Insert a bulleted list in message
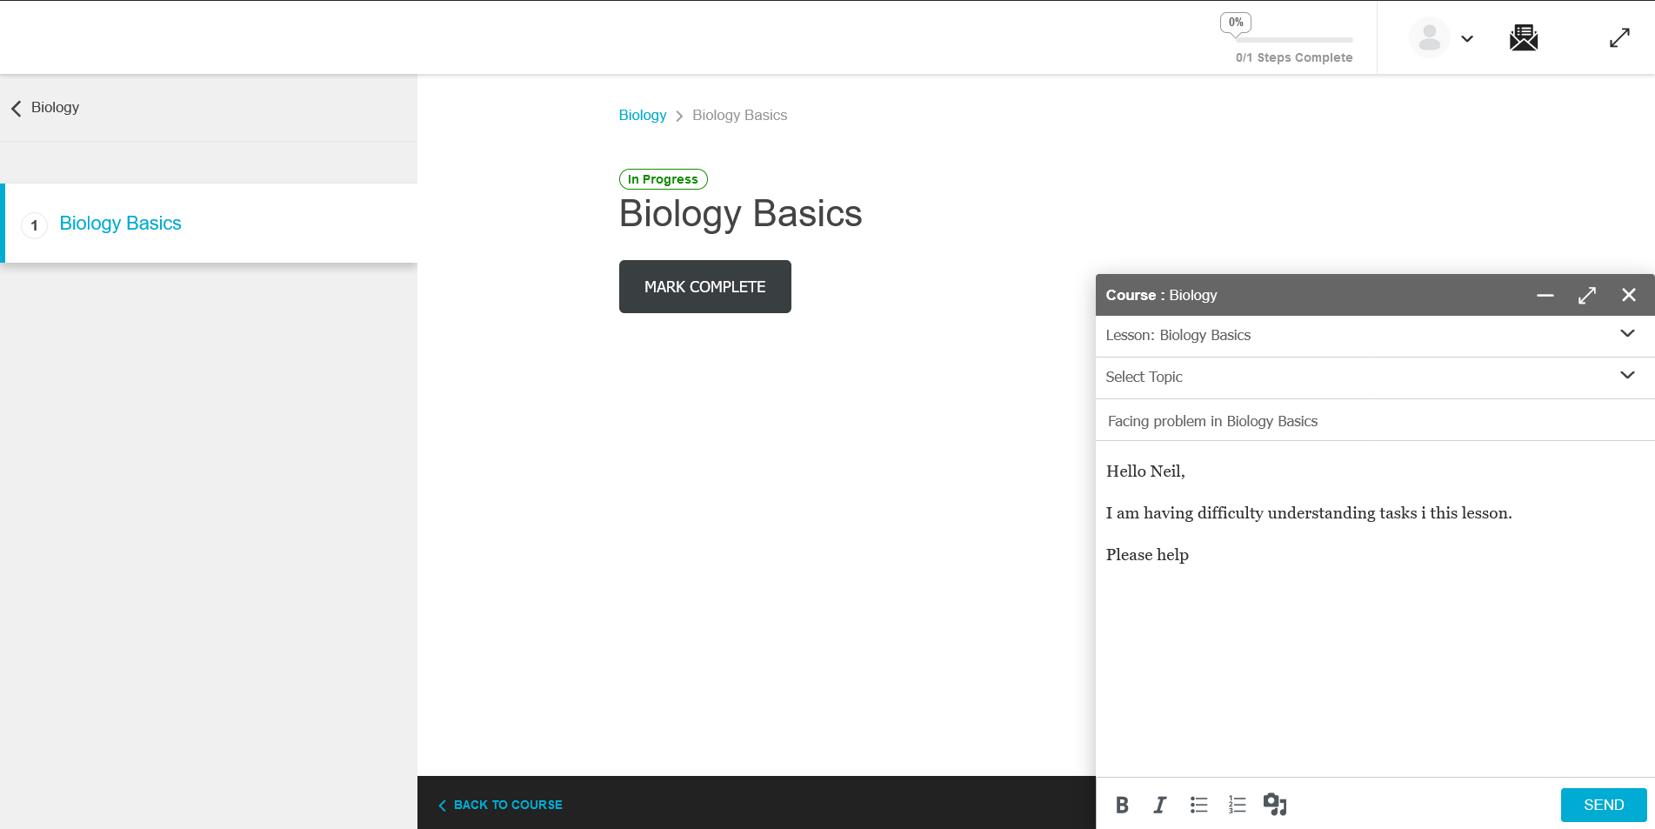1655x829 pixels. coord(1198,806)
